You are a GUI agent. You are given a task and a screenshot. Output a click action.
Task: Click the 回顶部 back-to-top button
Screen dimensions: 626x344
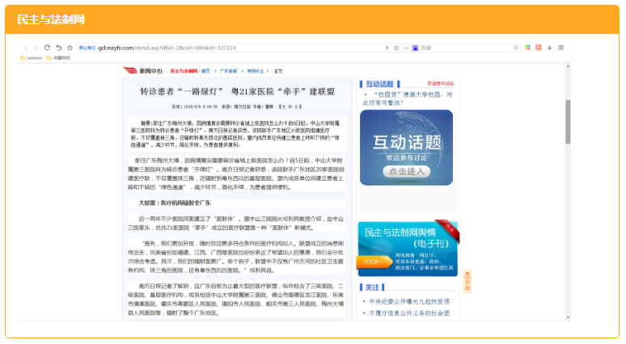pos(467,282)
